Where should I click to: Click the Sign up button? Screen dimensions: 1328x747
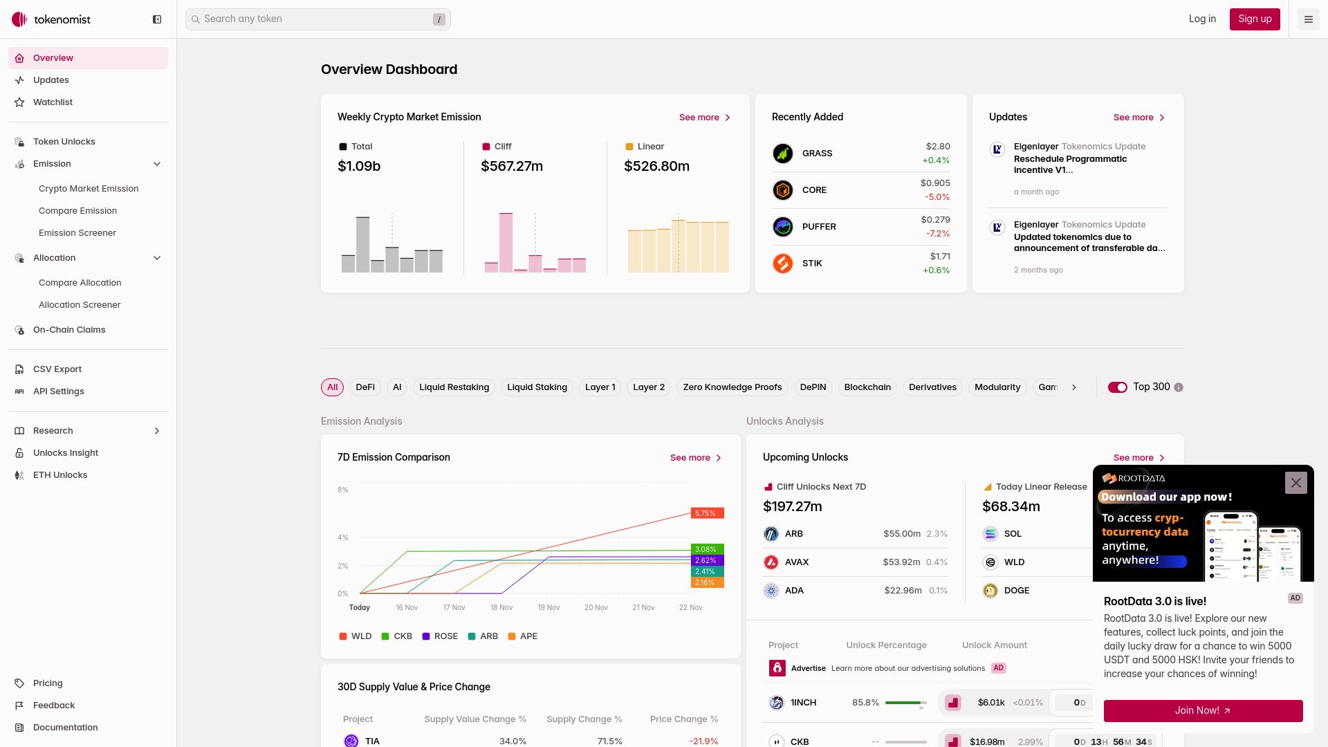1255,19
